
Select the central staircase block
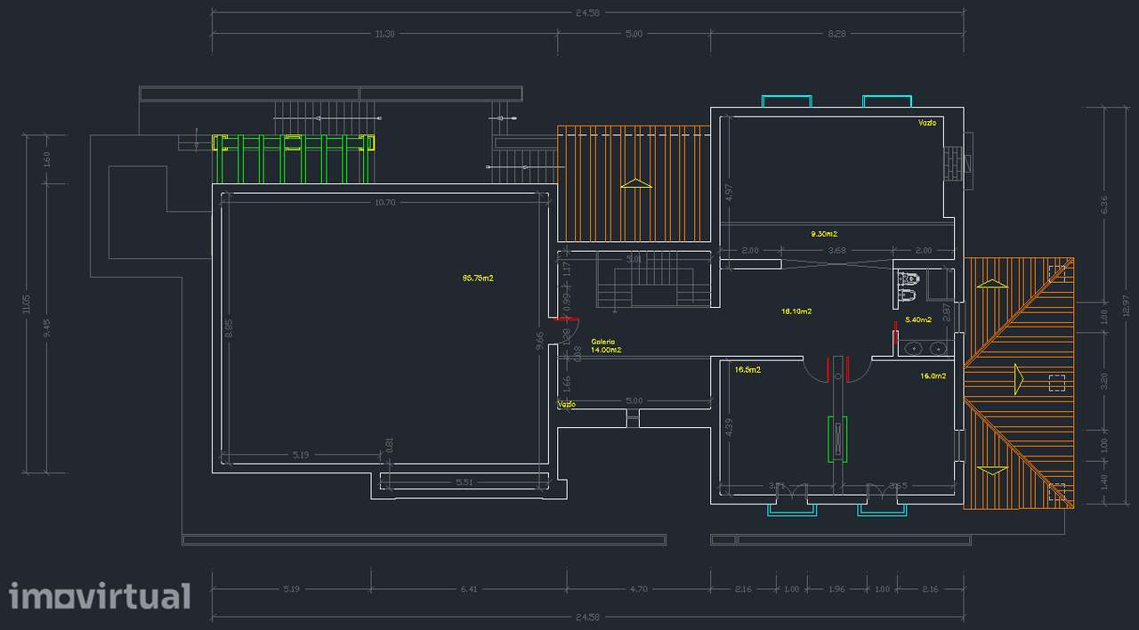coord(653,280)
